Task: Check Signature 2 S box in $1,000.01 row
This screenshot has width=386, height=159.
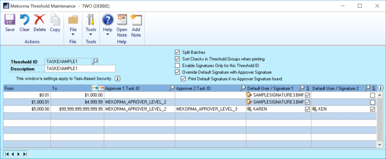Action: [x=373, y=102]
